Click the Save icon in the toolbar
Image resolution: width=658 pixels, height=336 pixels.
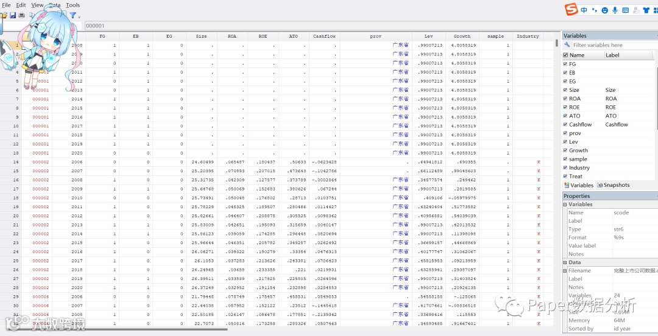pos(13,15)
